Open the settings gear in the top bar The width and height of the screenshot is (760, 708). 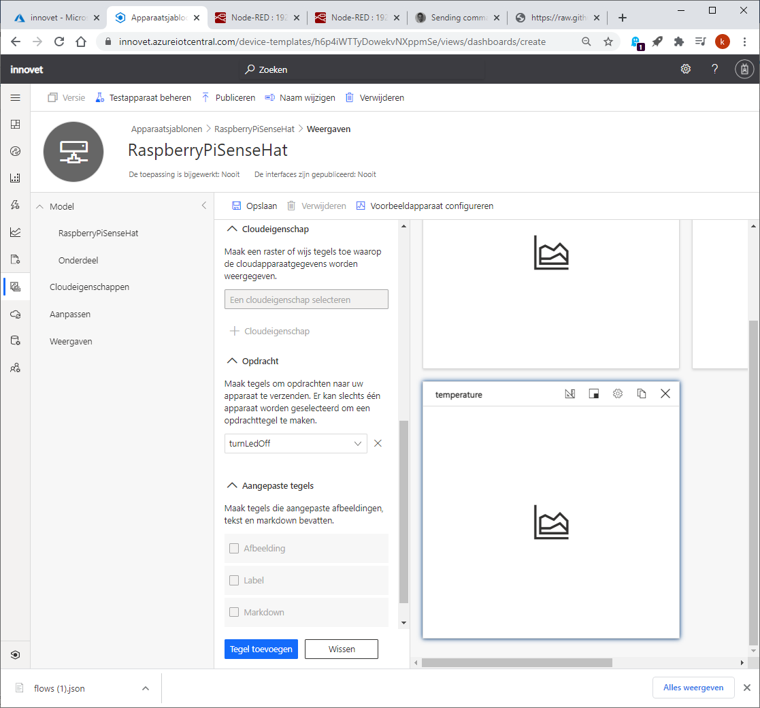coord(685,69)
